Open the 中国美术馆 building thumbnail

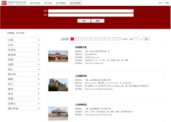click(58, 56)
